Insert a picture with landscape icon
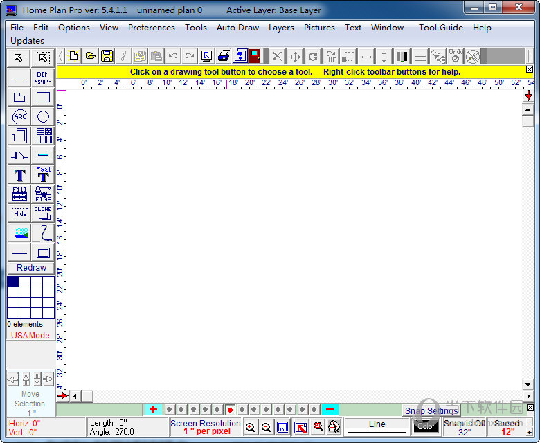 (19, 233)
